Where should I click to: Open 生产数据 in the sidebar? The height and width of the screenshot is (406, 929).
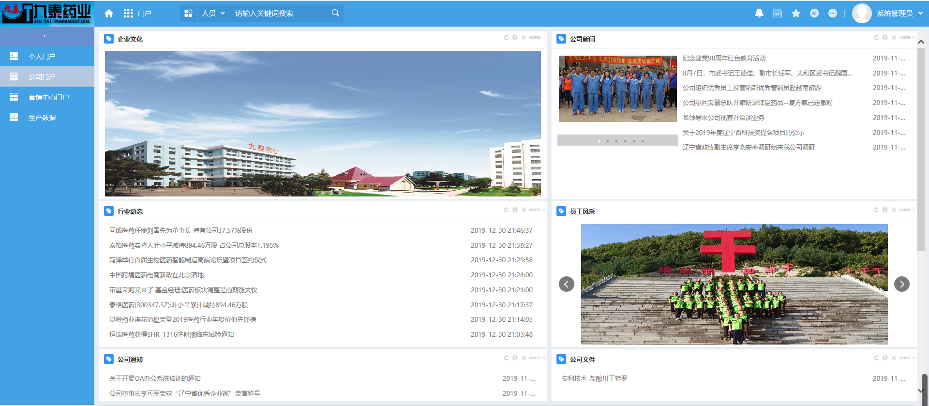(47, 118)
